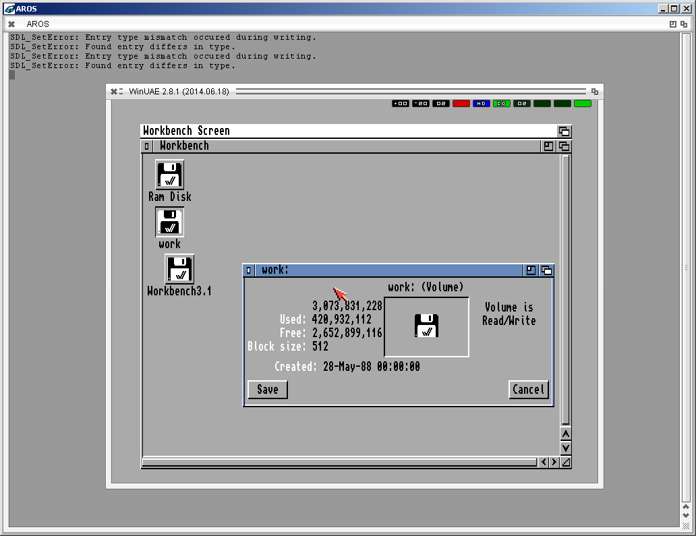
Task: Click the AROS window down scroll arrow
Action: click(x=686, y=516)
